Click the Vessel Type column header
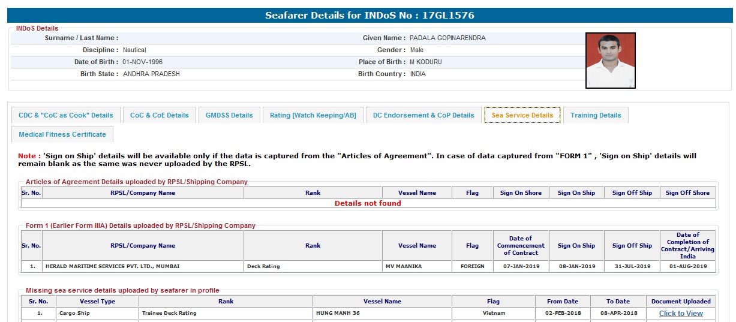Image resolution: width=736 pixels, height=322 pixels. coord(97,302)
